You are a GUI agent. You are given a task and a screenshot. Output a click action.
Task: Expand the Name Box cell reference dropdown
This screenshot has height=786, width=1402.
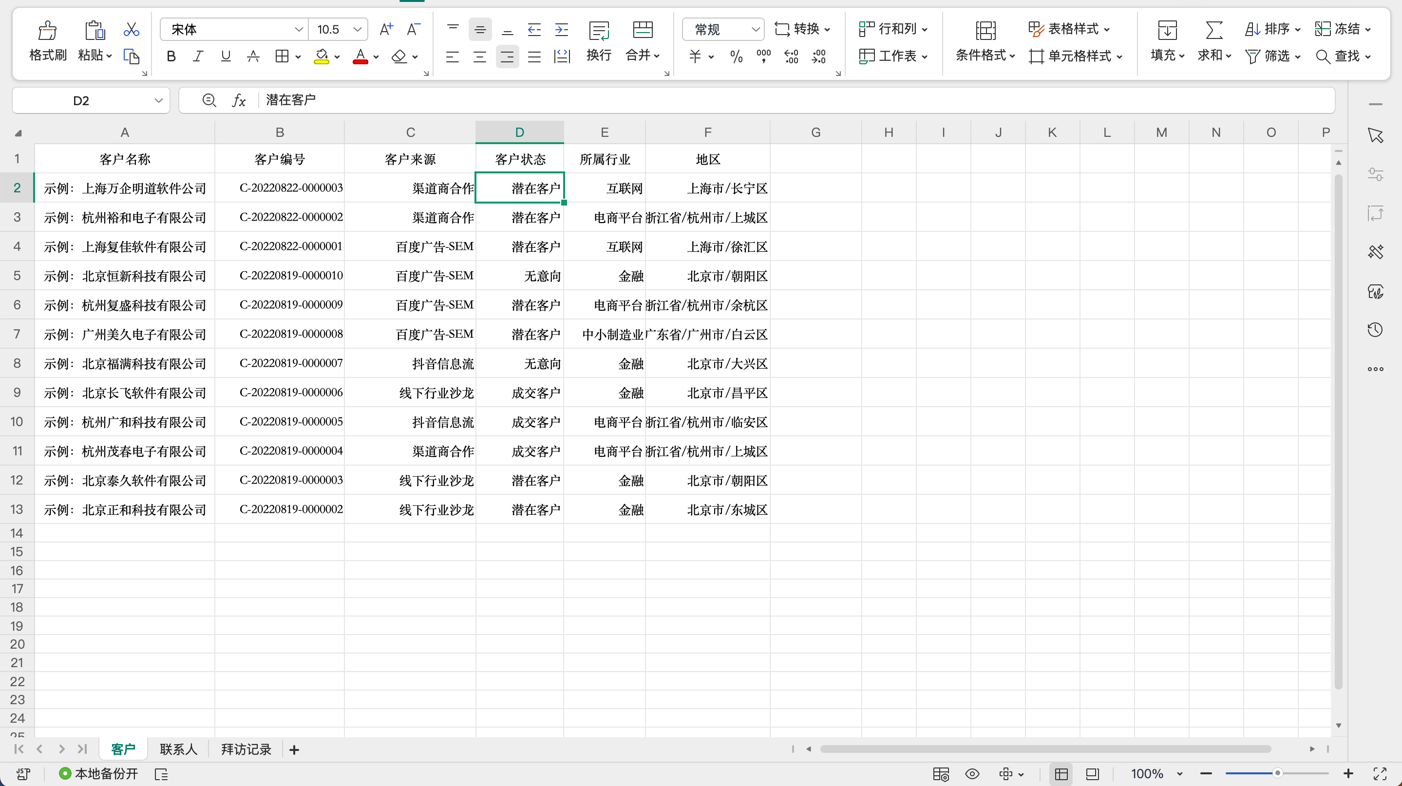click(x=158, y=101)
